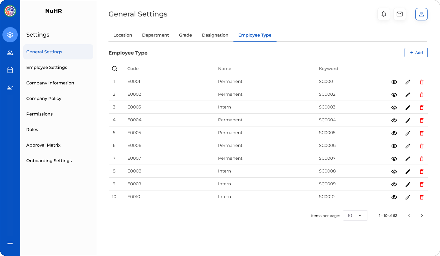Delete employee type E0010 with trash icon
The height and width of the screenshot is (256, 440).
click(422, 197)
